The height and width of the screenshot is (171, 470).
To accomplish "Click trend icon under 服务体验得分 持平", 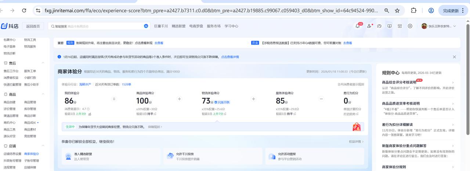I will point(294,114).
